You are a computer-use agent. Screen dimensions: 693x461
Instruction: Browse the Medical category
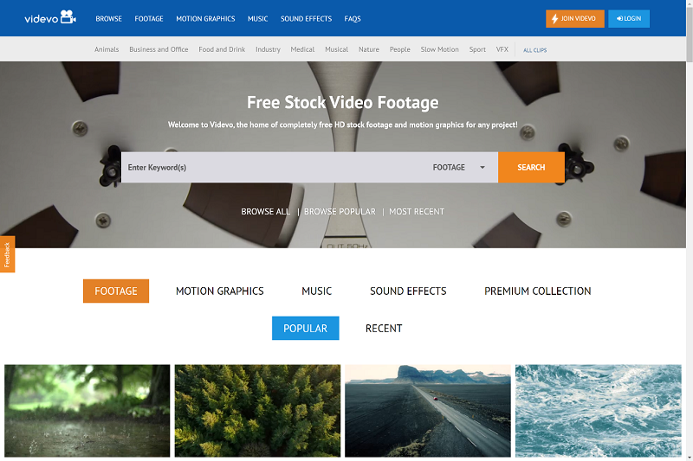coord(302,49)
